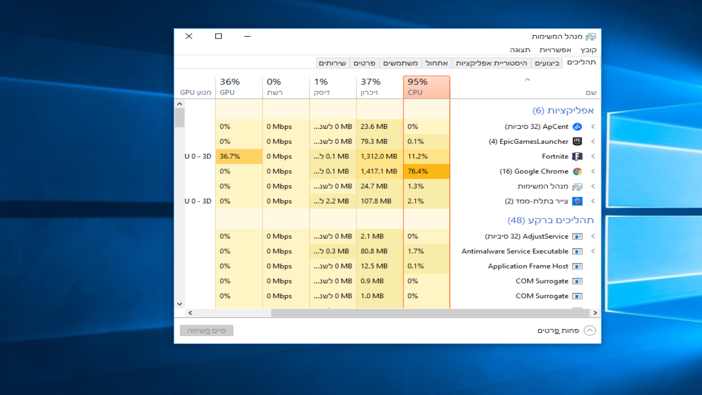Open the קובץ (File) menu
The height and width of the screenshot is (395, 702).
click(x=588, y=50)
